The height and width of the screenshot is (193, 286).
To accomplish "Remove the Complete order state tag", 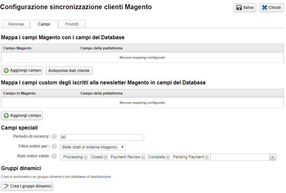I will (168, 157).
